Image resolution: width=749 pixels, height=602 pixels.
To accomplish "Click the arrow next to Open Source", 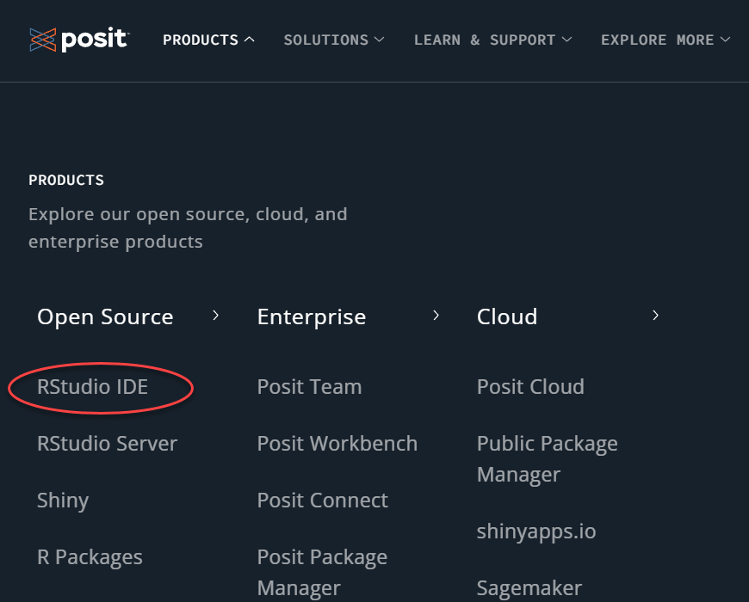I will click(x=215, y=316).
